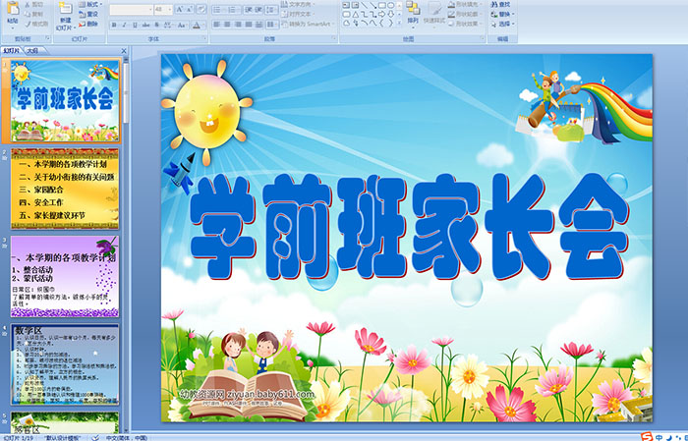Insert a new slide (新建幻灯片)

65,17
